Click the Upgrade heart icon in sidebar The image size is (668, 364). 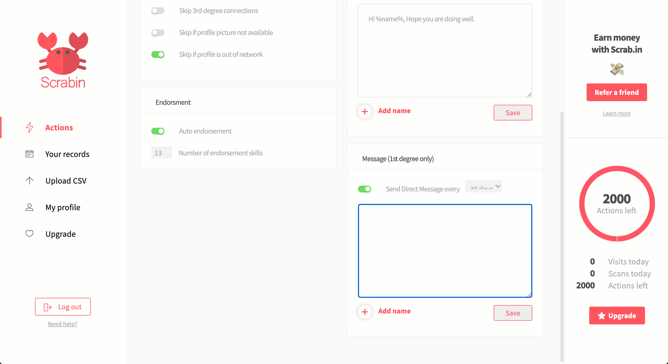(29, 233)
